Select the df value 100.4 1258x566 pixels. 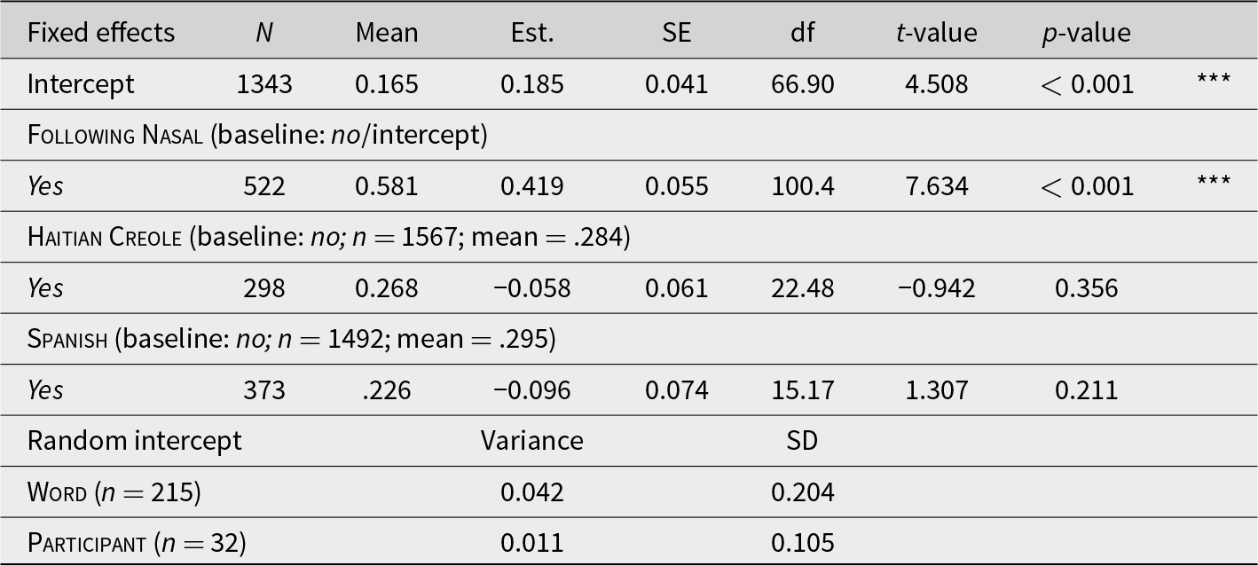coord(803,186)
